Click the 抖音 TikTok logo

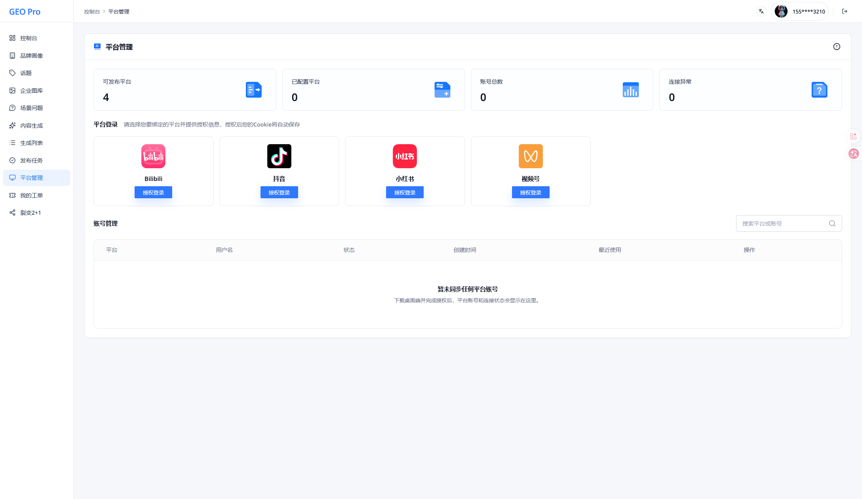click(279, 156)
